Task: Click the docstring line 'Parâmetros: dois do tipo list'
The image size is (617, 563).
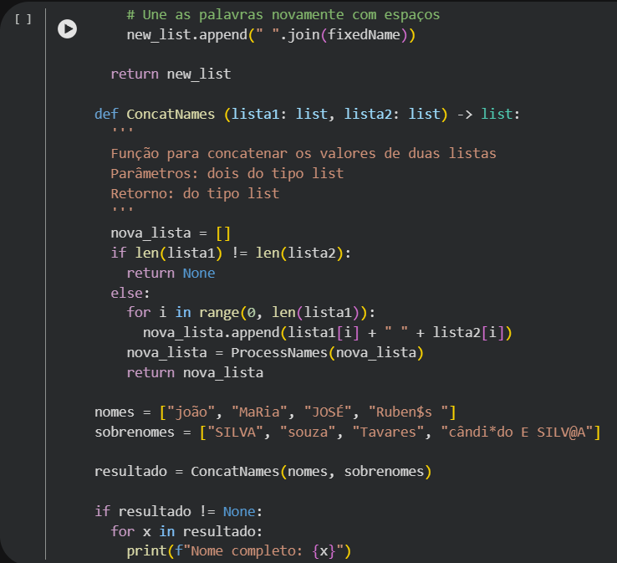Action: tap(227, 174)
